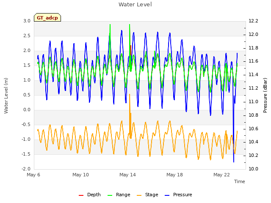Viewport: 271px width, 203px height.
Task: Click the 1.0 left axis value
Action: click(x=27, y=80)
